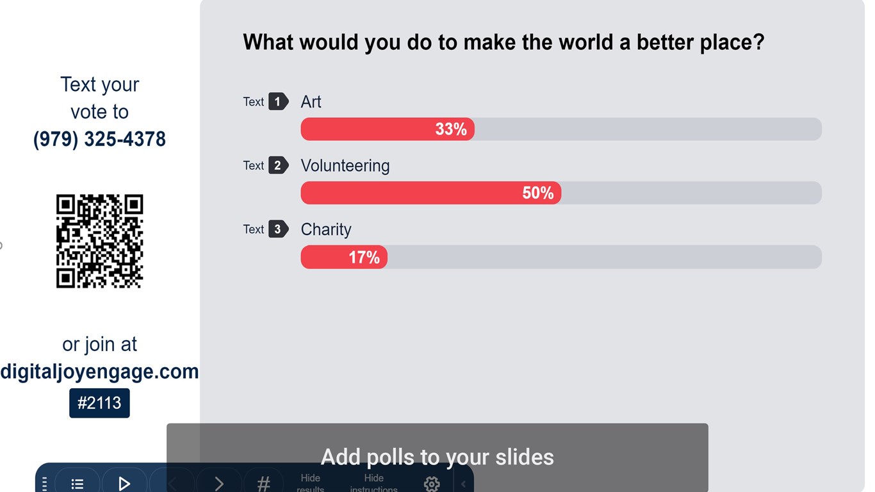
Task: Click the Art 33% result bar
Action: (388, 129)
